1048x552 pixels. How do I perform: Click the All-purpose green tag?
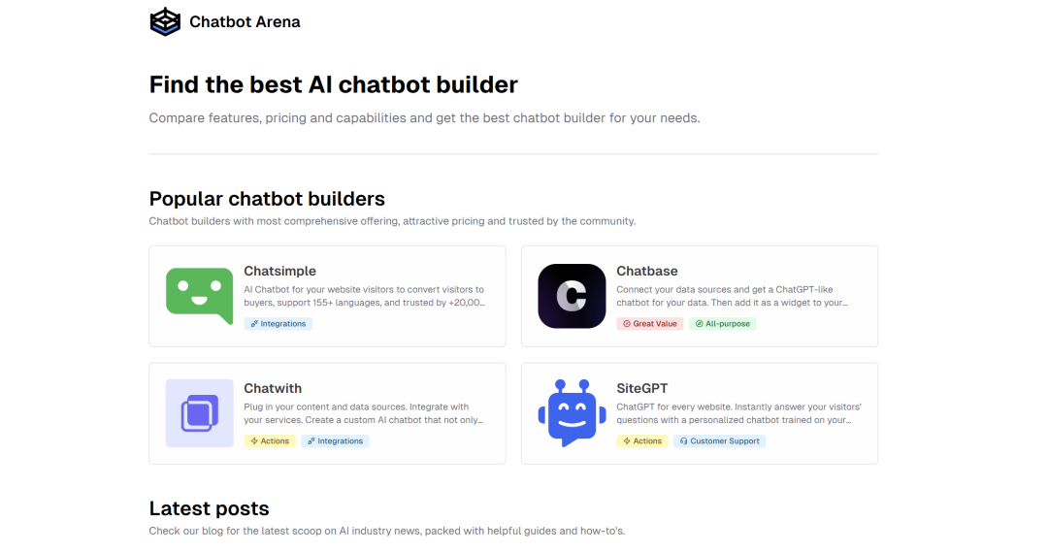coord(723,323)
